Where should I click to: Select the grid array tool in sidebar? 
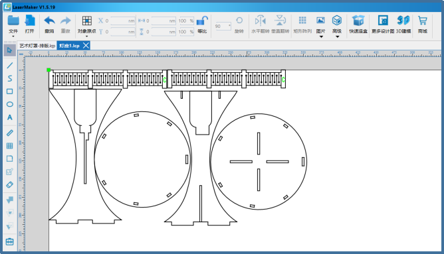click(9, 145)
